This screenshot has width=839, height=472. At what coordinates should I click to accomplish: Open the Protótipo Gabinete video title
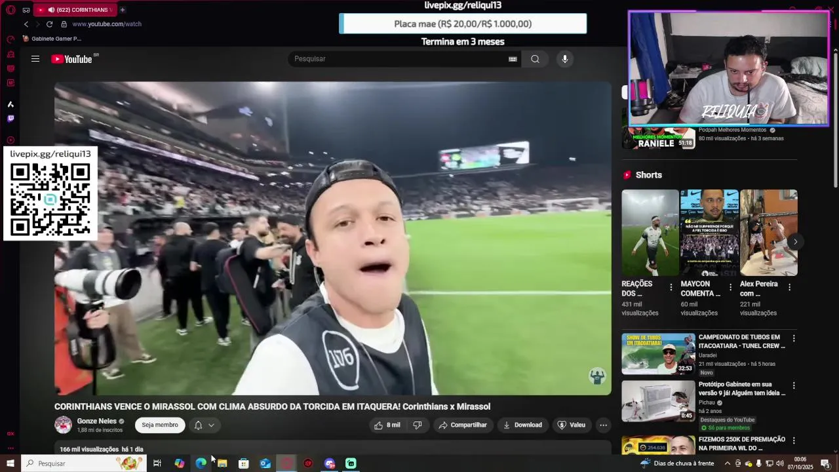tap(742, 389)
